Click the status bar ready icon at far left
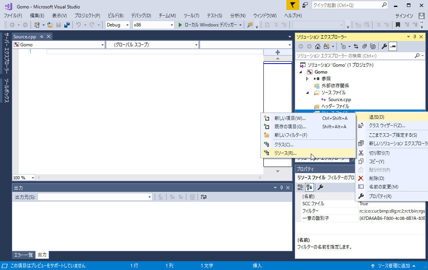Screen dimensions: 428x270 tap(5, 266)
